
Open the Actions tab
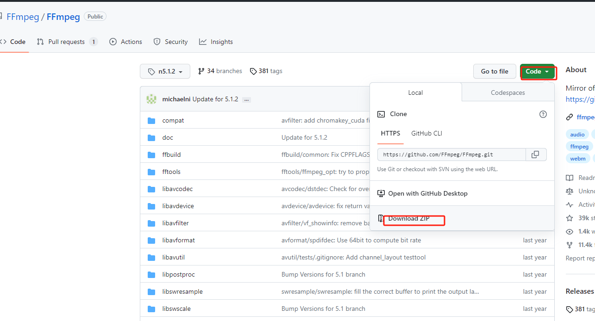pos(126,42)
